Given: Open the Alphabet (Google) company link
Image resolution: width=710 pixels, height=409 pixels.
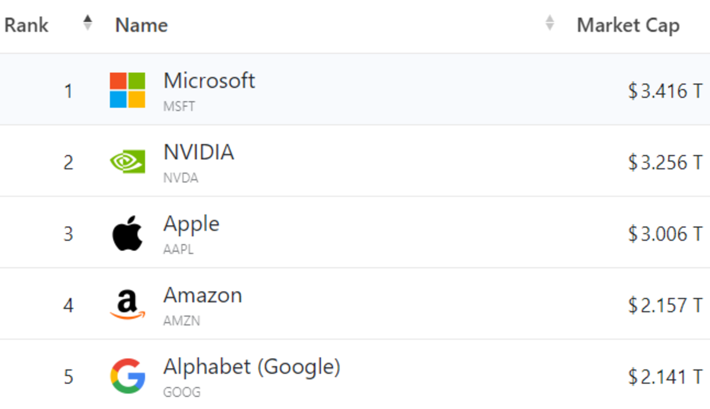Looking at the screenshot, I should coord(251,367).
